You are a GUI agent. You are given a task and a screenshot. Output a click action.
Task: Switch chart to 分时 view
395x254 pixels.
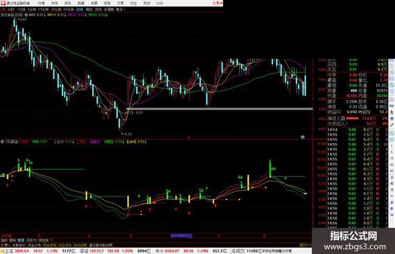click(10, 9)
